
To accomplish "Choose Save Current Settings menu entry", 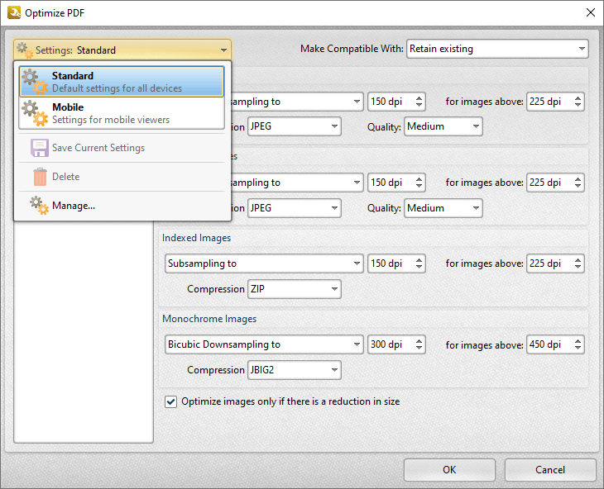I will coord(122,148).
